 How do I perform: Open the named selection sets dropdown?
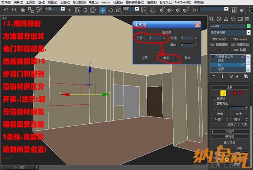point(226,9)
